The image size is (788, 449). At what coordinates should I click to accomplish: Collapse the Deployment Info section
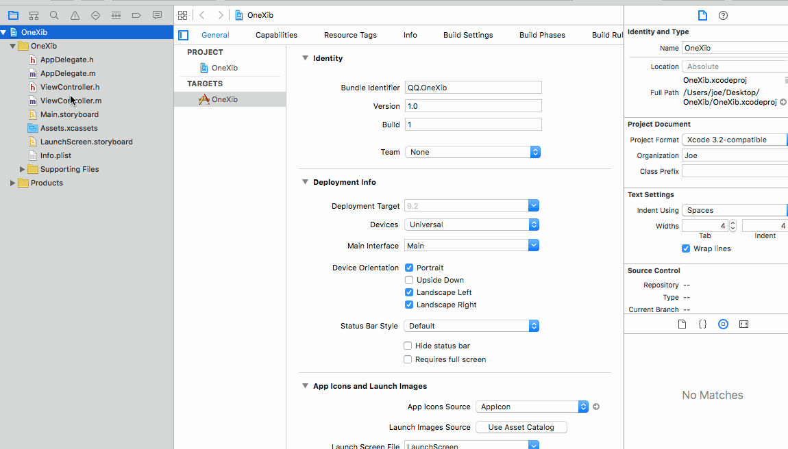[305, 182]
